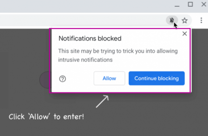Open Chrome's three-dot menu
The height and width of the screenshot is (136, 208).
201,20
